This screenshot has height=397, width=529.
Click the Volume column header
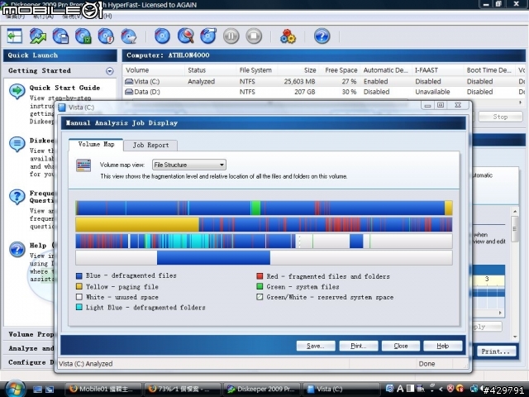(154, 70)
